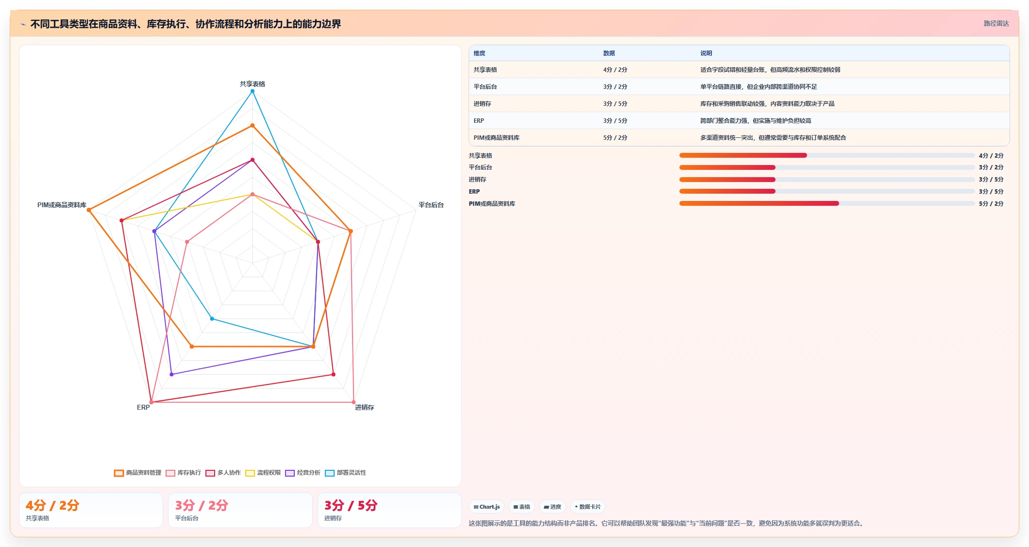Click the 数据卡片 tag chip
This screenshot has height=547, width=1029.
coord(588,507)
